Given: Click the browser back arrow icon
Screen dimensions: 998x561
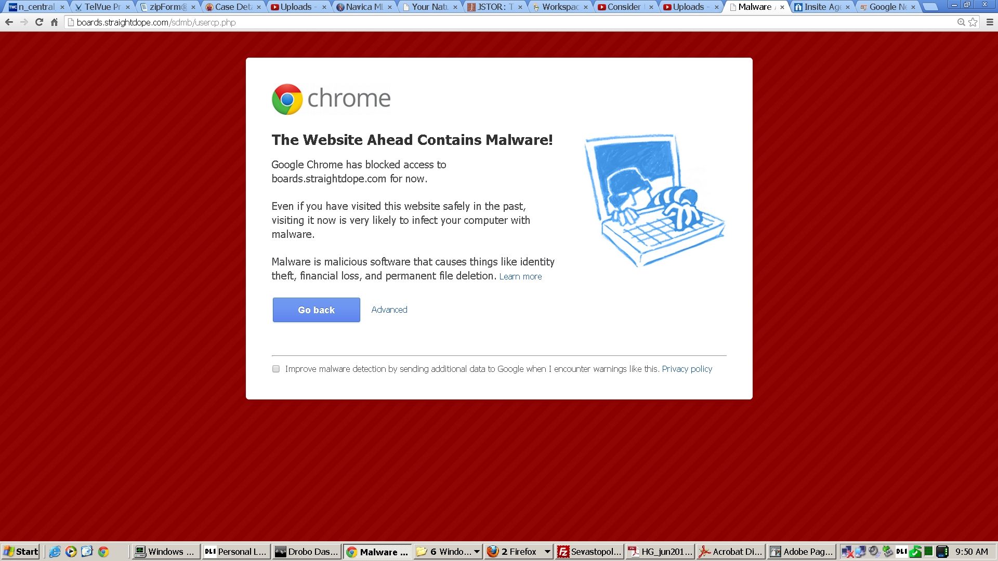Looking at the screenshot, I should click(x=9, y=22).
